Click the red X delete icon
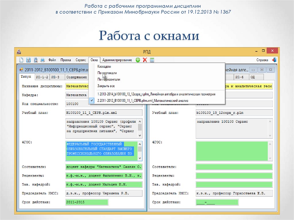Screen dimensions: 294x220 coord(144,60)
